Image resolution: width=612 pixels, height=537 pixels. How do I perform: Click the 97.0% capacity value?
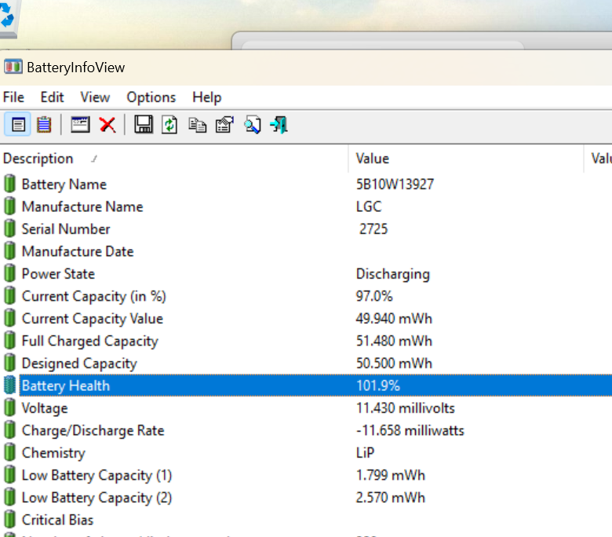point(374,296)
